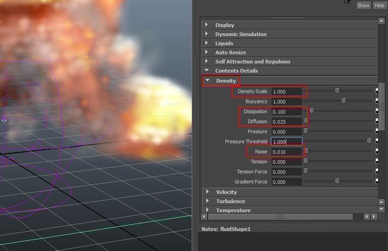Click the manipulator handle in the viewport

4,120
